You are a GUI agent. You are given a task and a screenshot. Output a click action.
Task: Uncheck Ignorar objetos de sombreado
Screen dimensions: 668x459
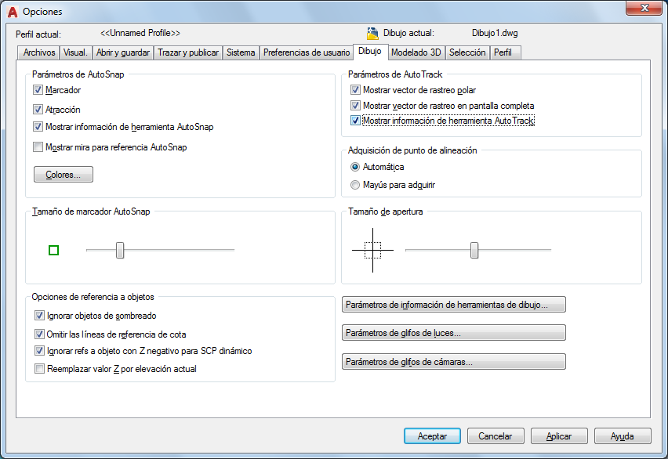39,316
